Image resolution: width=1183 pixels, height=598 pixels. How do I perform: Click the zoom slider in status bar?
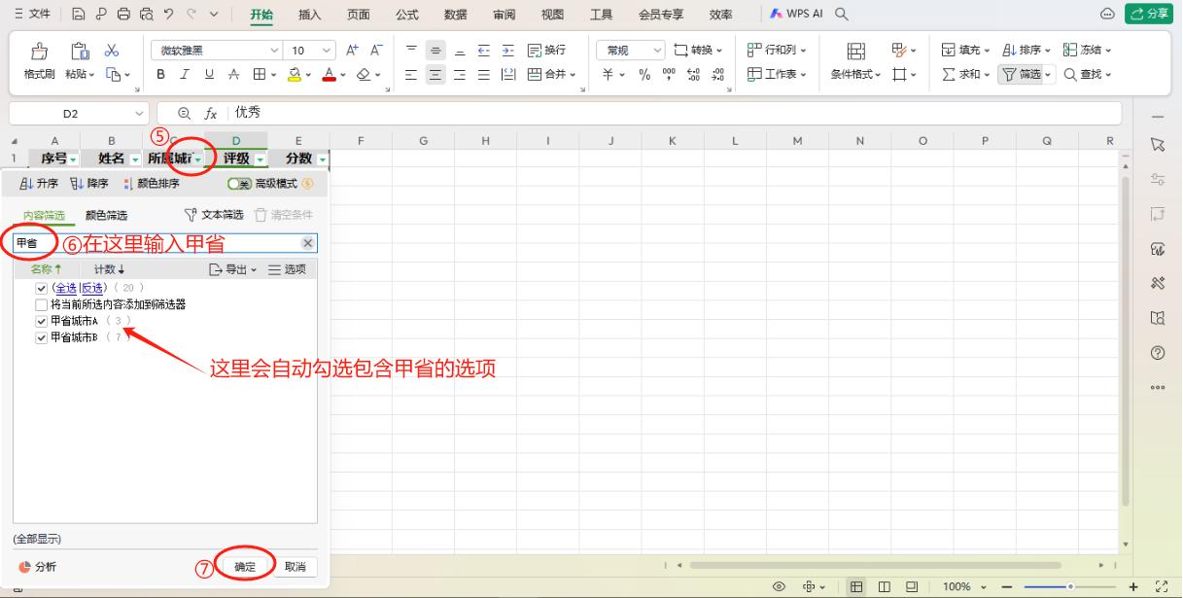(1068, 587)
